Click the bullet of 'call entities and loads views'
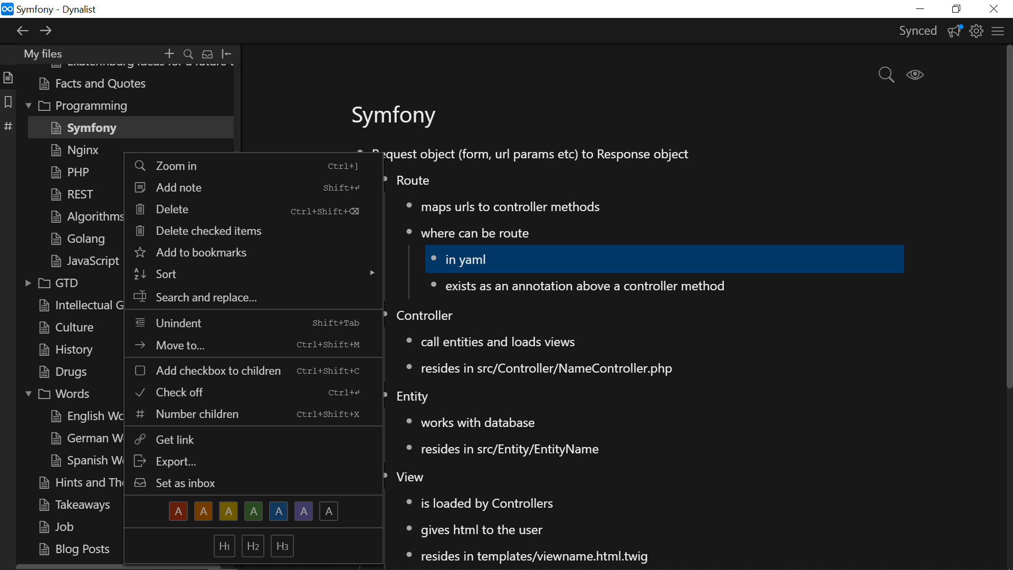 [409, 340]
